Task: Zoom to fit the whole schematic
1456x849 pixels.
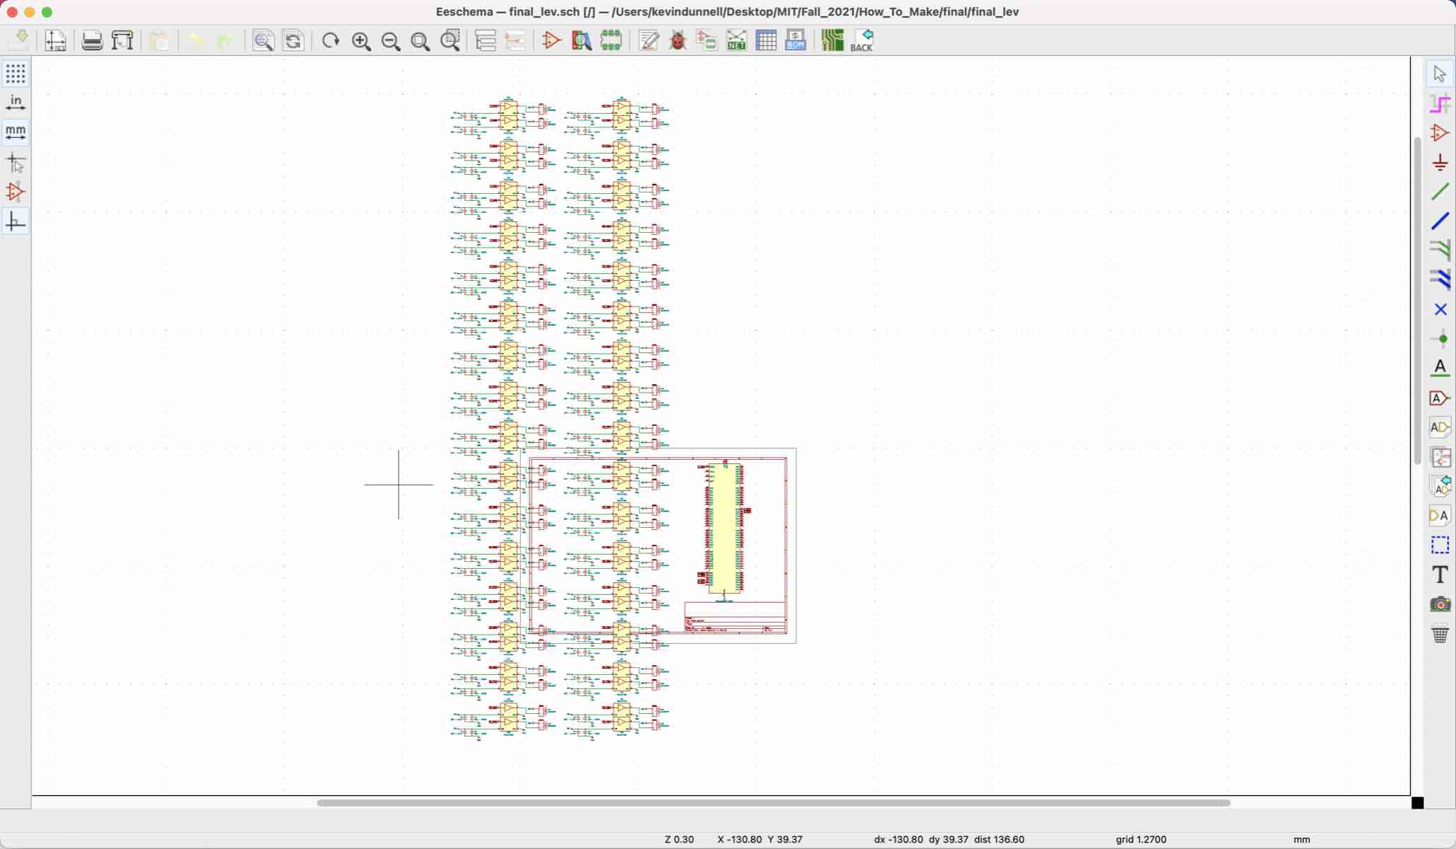Action: [x=419, y=41]
